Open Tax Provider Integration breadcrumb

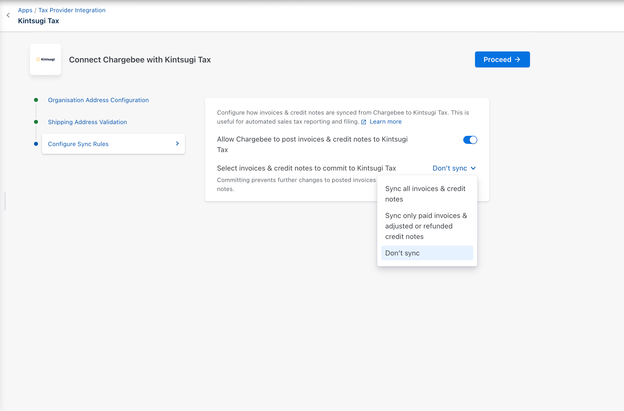coord(72,10)
